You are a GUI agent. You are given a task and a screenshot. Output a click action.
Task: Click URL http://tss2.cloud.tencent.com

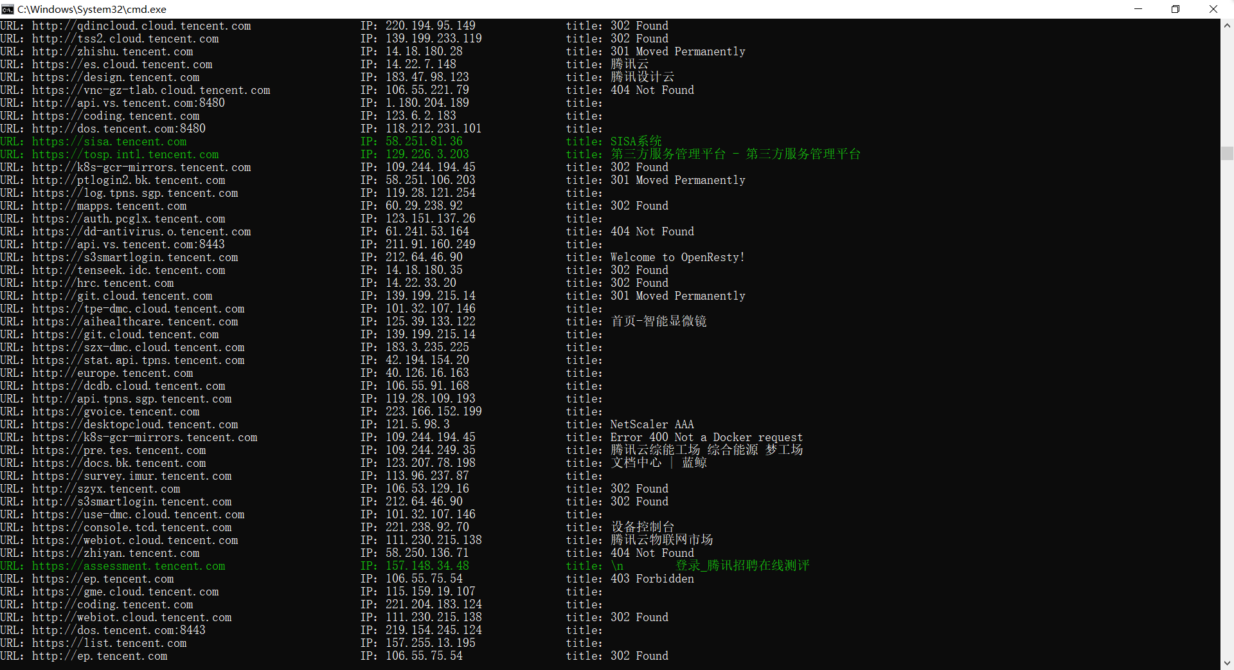tap(125, 39)
